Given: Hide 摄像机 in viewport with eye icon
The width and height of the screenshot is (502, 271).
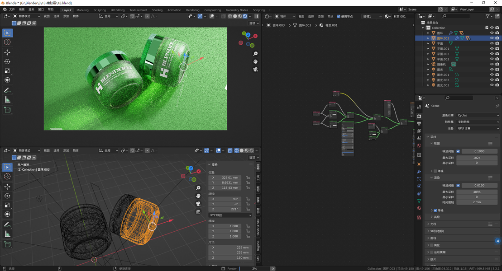Looking at the screenshot, I should pyautogui.click(x=492, y=64).
